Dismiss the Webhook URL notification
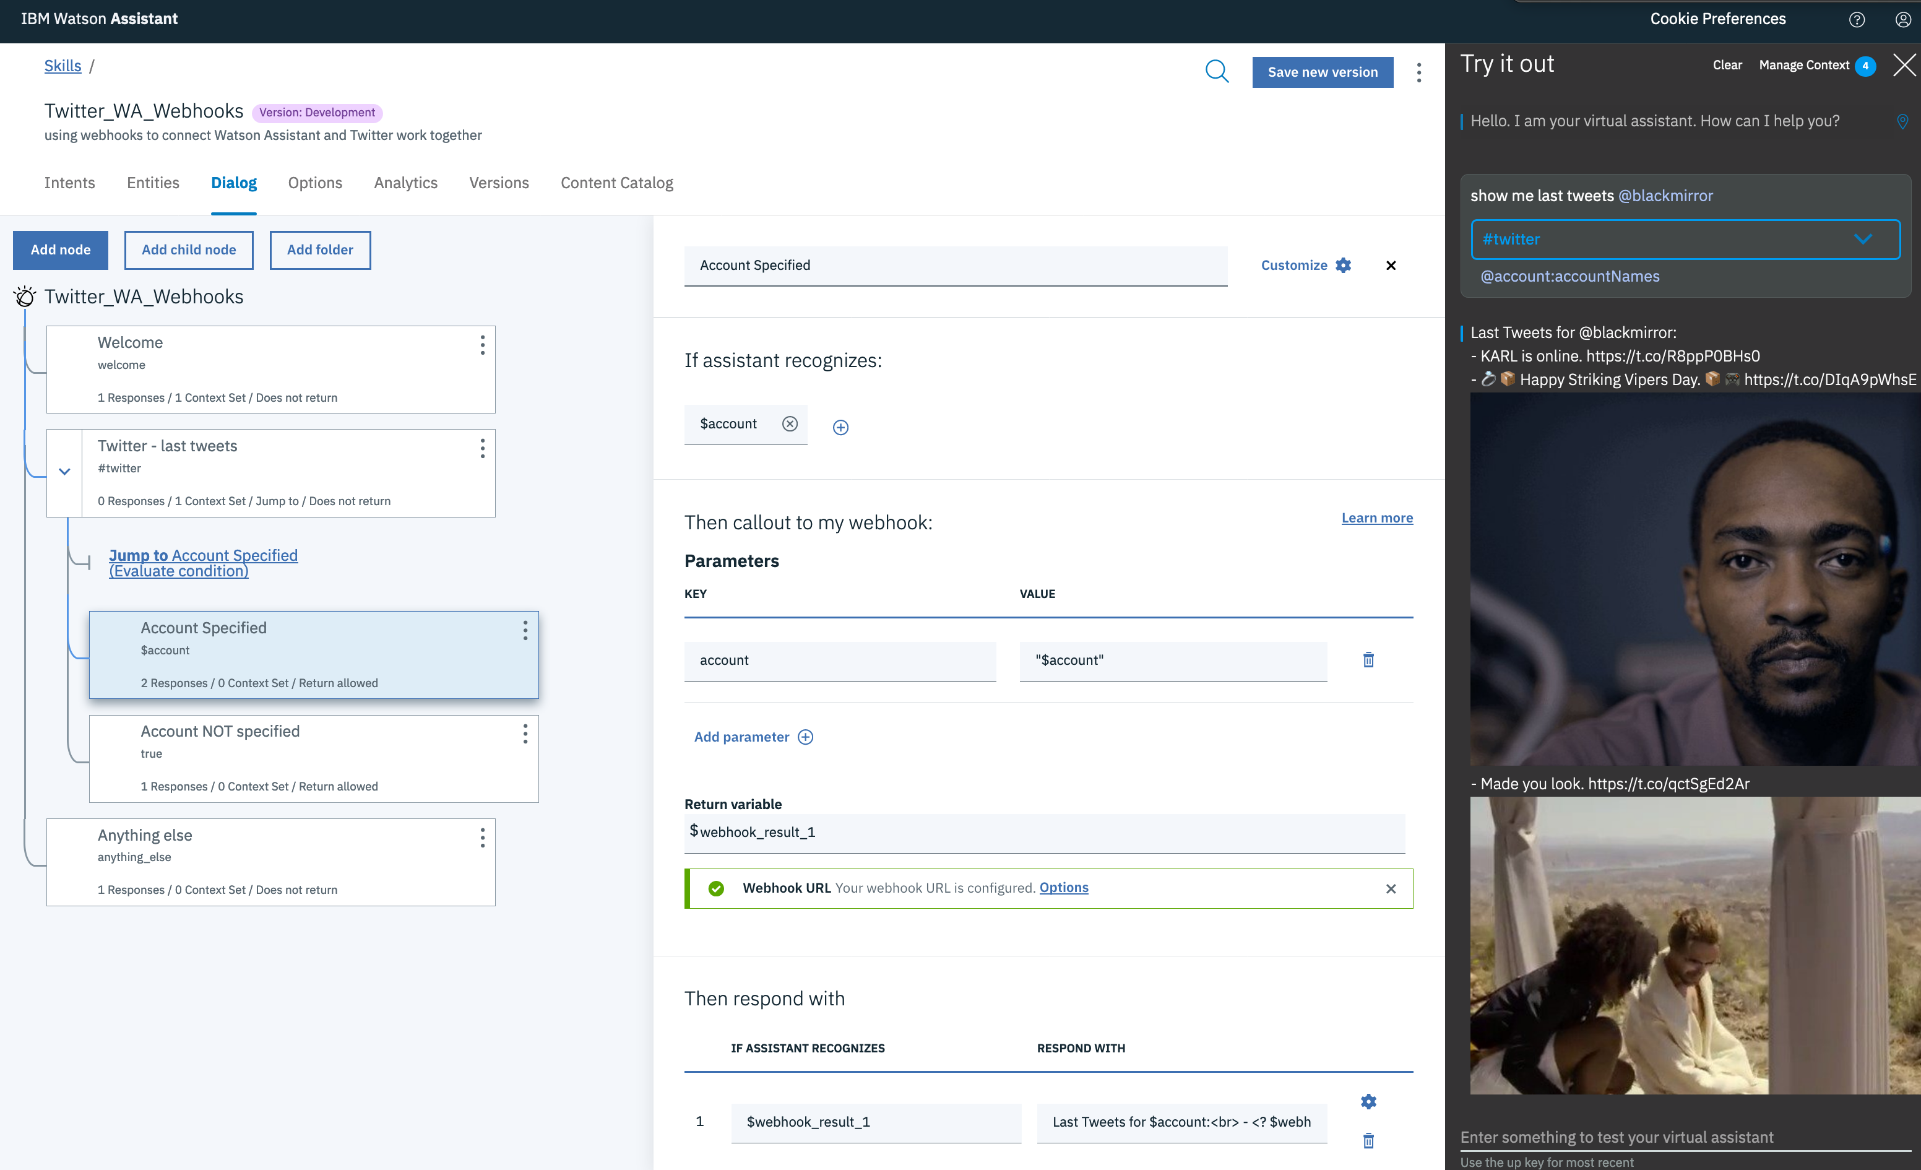The height and width of the screenshot is (1170, 1921). click(x=1391, y=888)
